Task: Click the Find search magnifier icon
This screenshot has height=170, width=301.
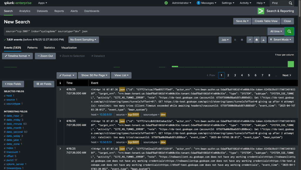Action: click(x=290, y=3)
